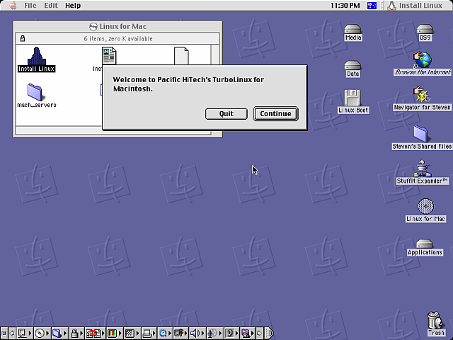Screen dimensions: 453x340
Task: Open the printer selector Control Strip module
Action: click(149, 334)
